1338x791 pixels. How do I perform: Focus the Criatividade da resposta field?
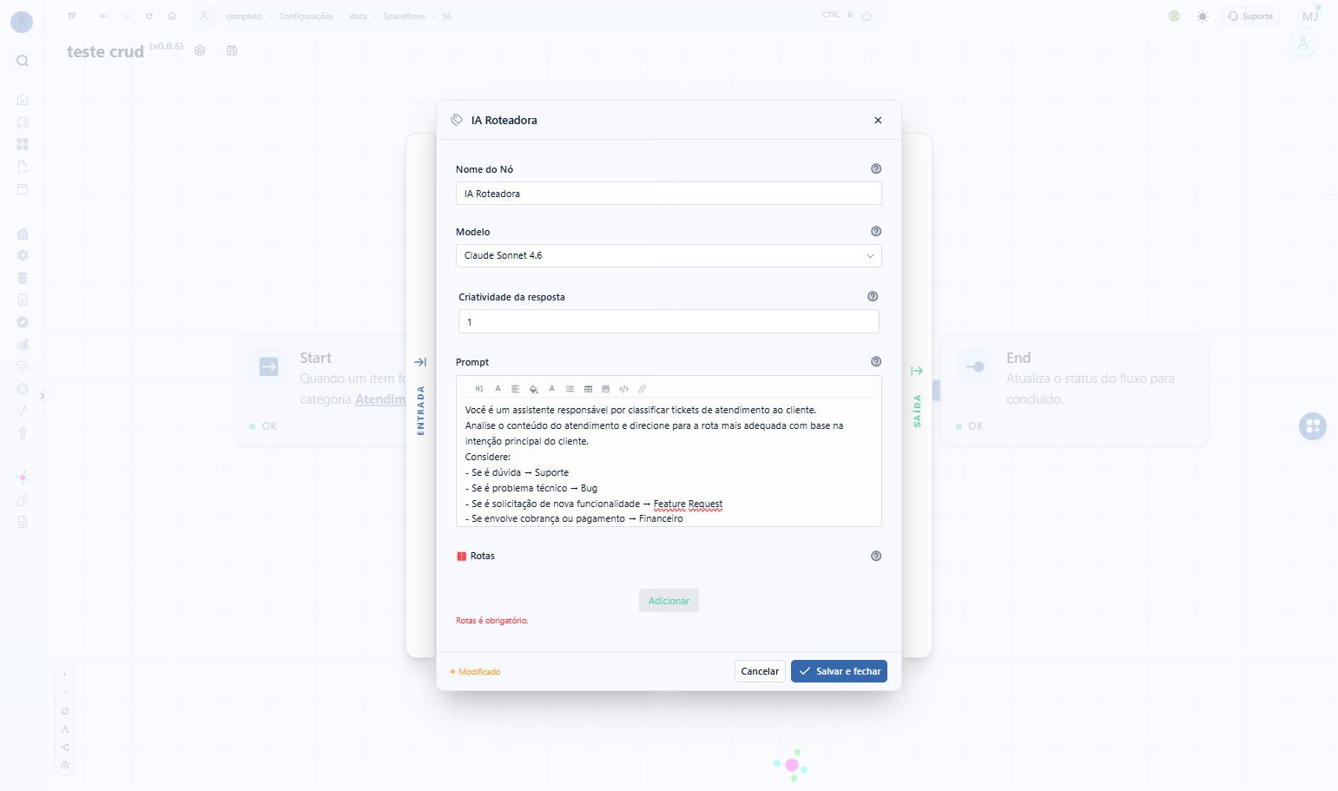(x=669, y=322)
